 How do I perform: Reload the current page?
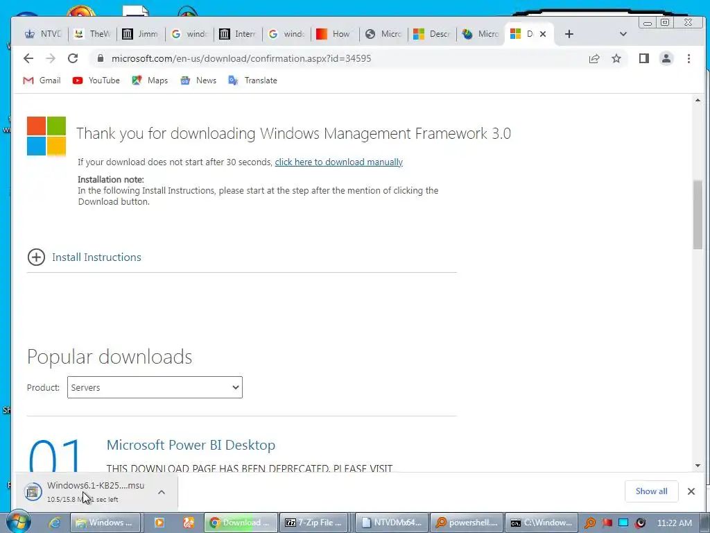pos(73,58)
